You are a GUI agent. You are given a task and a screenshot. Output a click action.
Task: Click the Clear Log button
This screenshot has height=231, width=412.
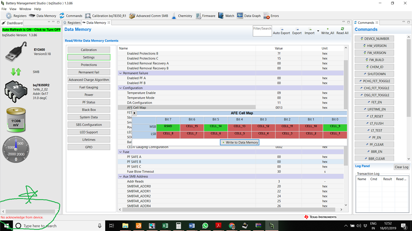point(401,167)
